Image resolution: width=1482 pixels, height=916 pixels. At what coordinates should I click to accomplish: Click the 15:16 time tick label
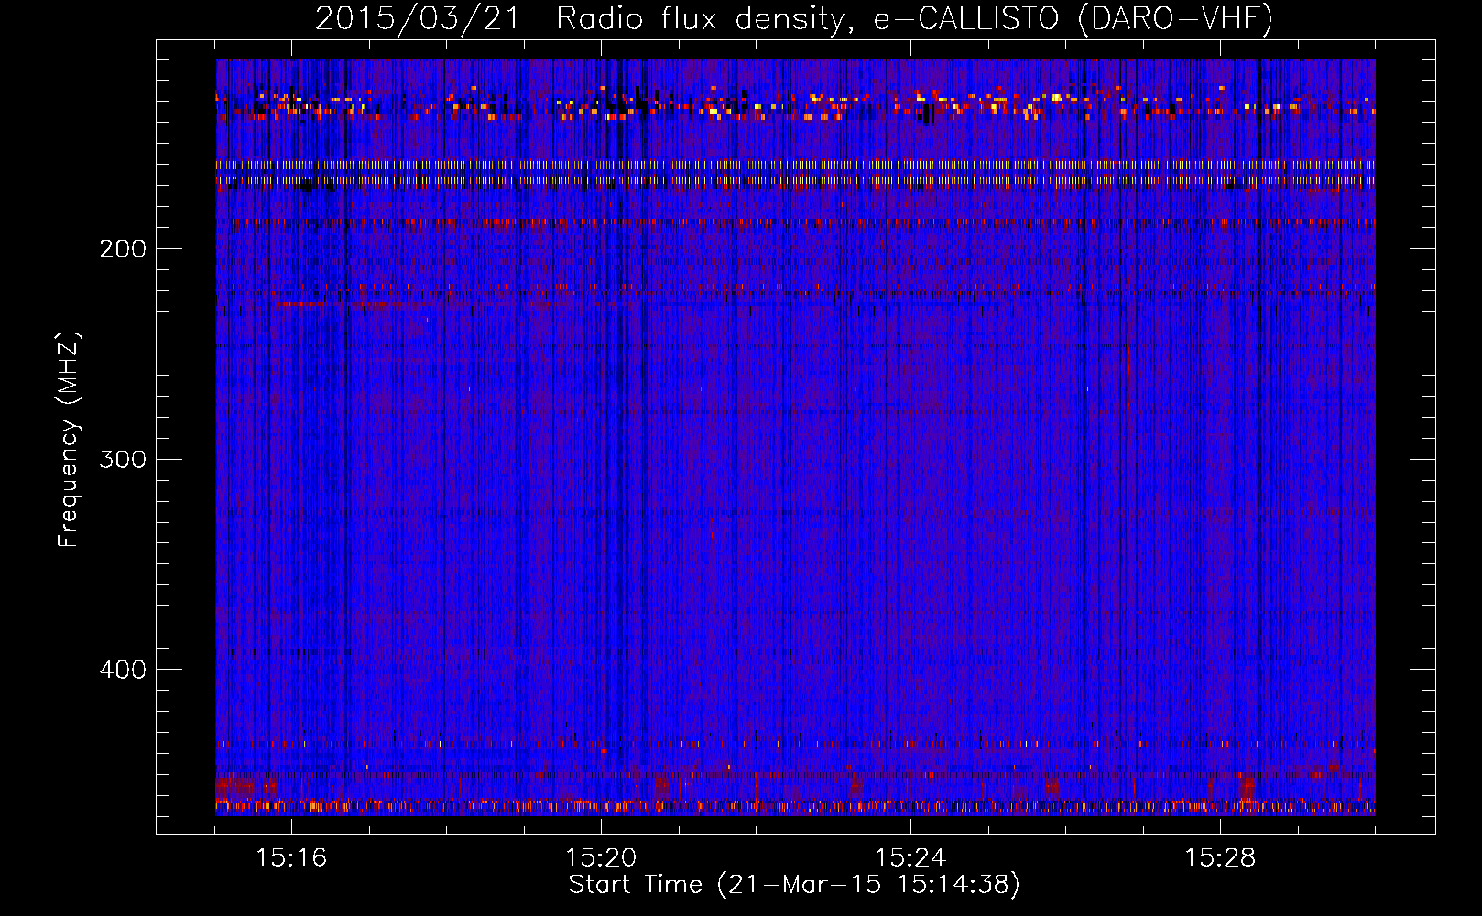[291, 858]
